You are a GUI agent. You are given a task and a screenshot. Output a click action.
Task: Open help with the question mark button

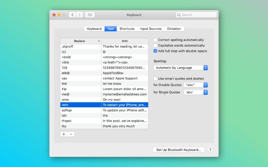[210, 150]
